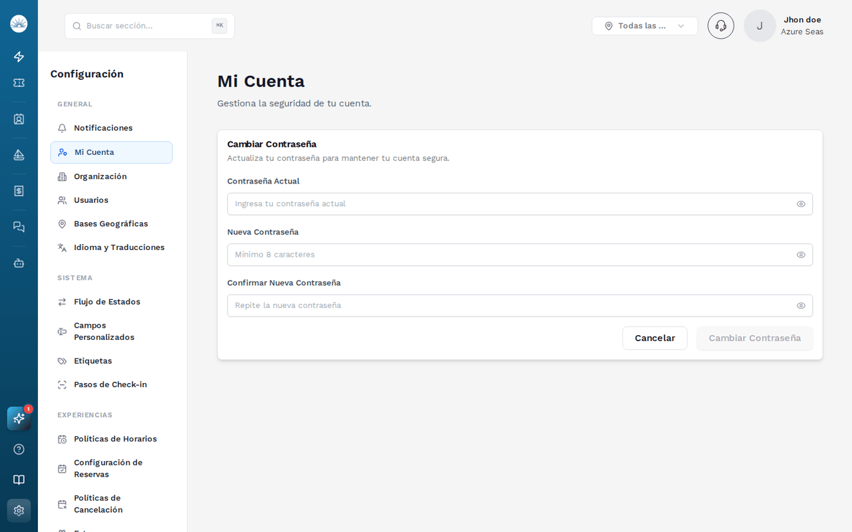This screenshot has width=852, height=532.
Task: Open Notificaciones settings
Action: (111, 128)
